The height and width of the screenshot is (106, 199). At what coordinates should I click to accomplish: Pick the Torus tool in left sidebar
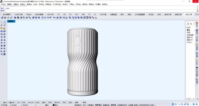pos(1,48)
